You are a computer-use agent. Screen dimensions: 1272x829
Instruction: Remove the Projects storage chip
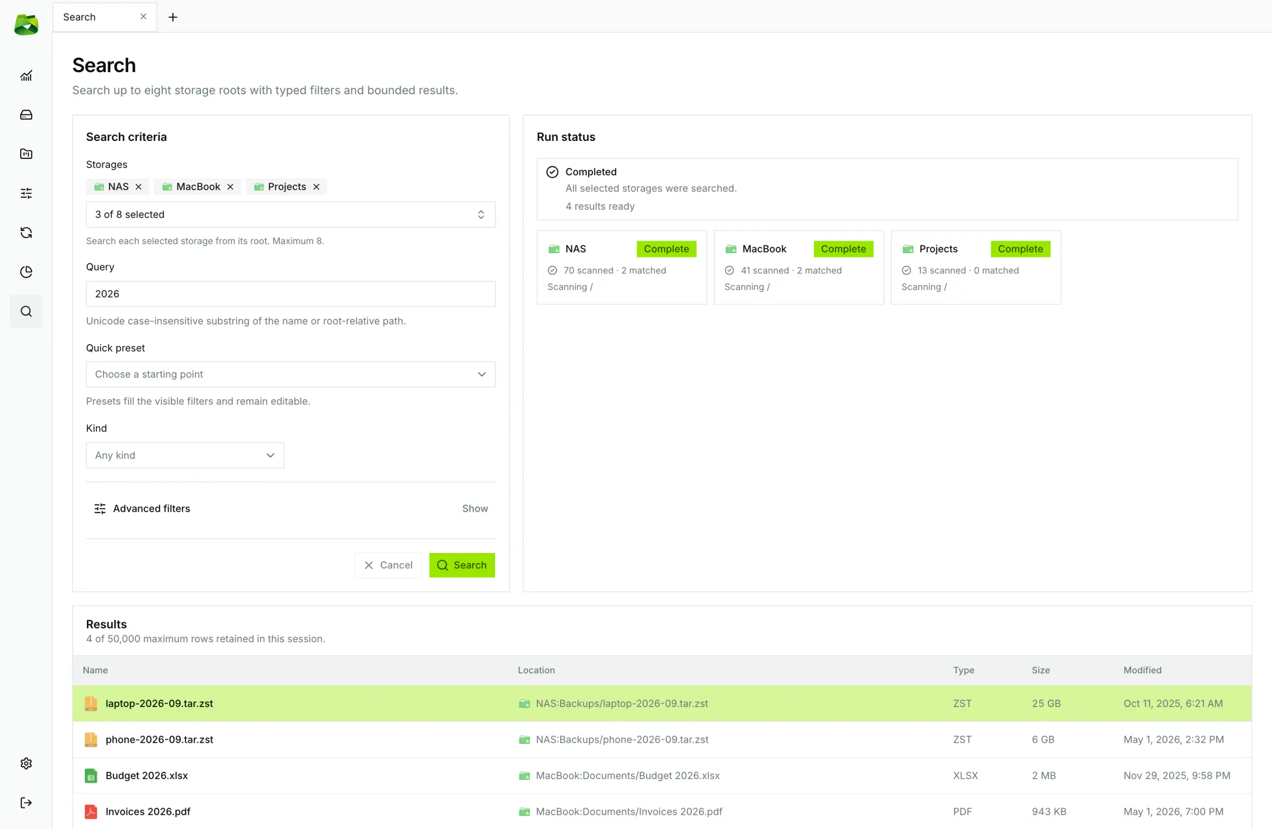tap(316, 186)
